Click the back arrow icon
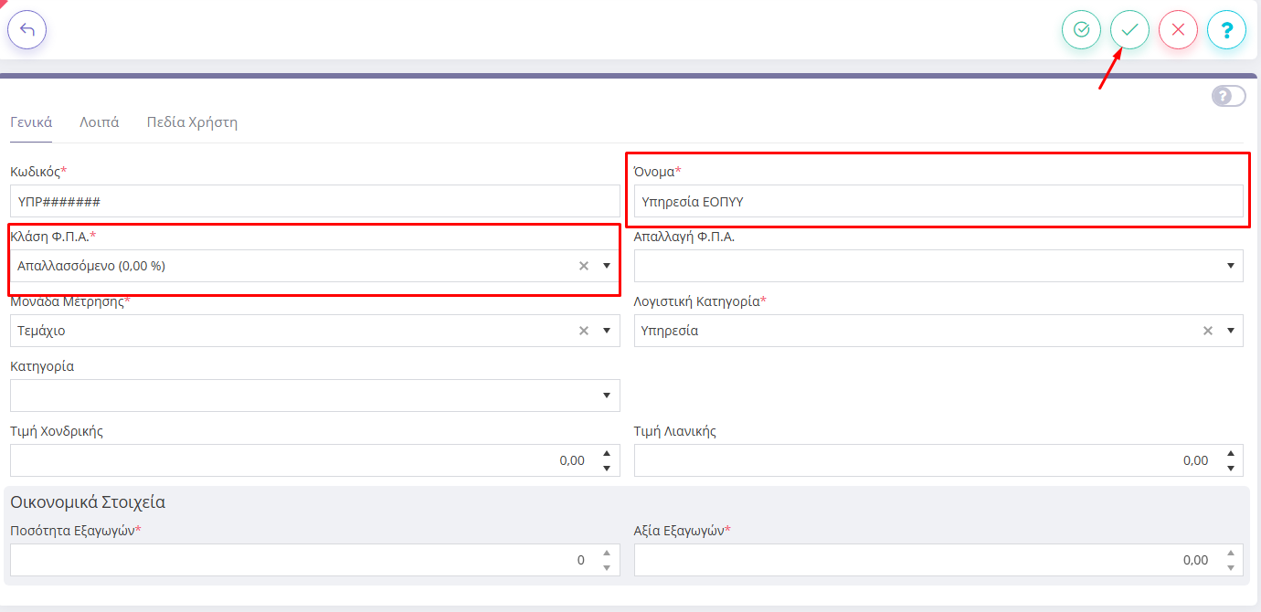The width and height of the screenshot is (1261, 612). pyautogui.click(x=27, y=30)
